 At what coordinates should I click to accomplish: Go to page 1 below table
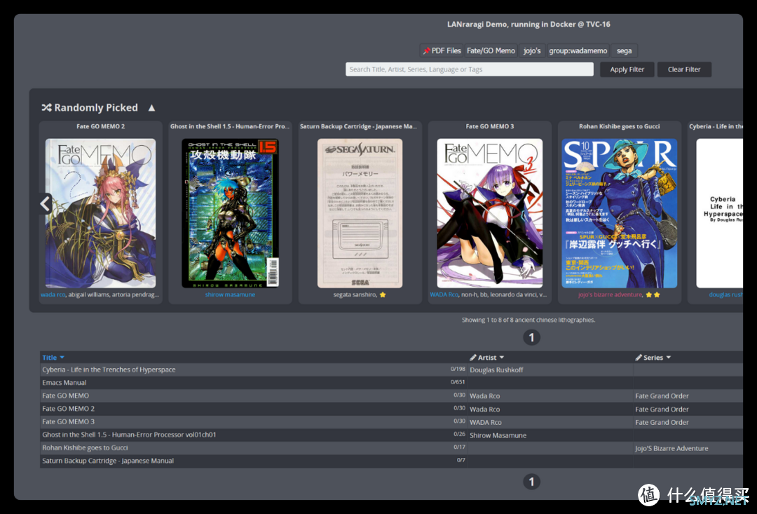coord(531,481)
